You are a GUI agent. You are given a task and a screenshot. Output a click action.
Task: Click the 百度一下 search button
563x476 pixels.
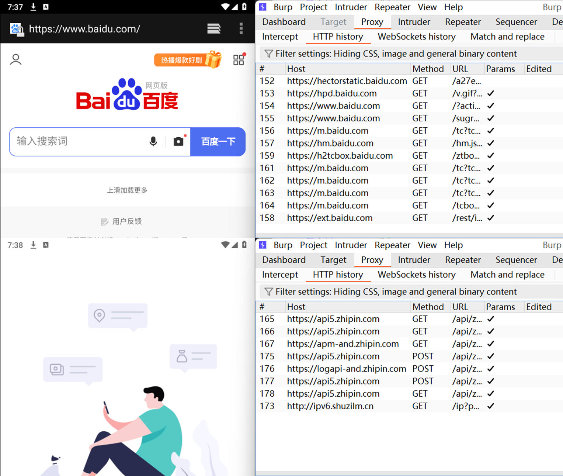coord(218,142)
